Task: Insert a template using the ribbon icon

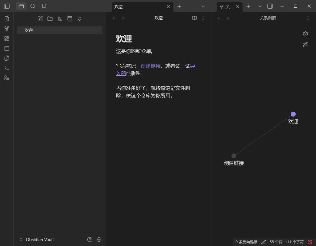Action: (6, 58)
